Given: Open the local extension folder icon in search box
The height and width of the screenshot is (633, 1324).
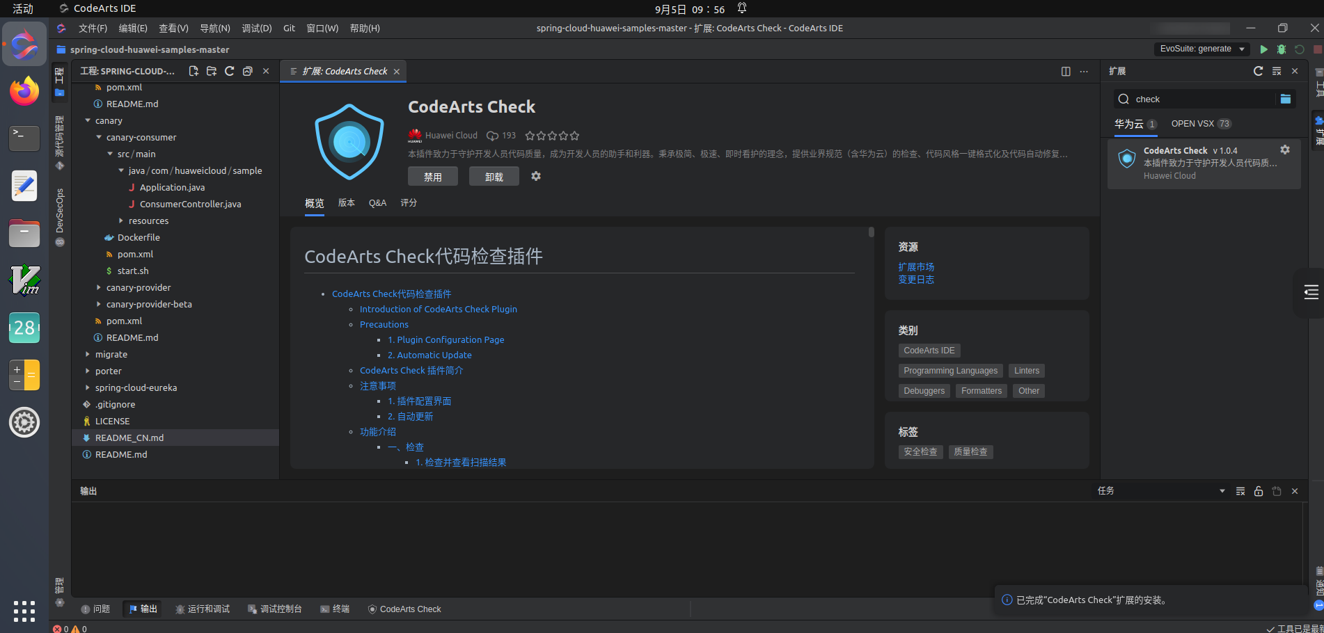Looking at the screenshot, I should [x=1286, y=99].
